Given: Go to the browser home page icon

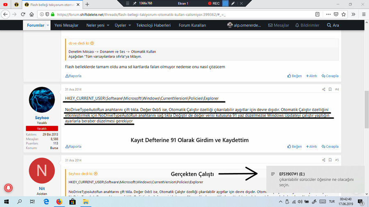Looking at the screenshot, I should pyautogui.click(x=32, y=14).
